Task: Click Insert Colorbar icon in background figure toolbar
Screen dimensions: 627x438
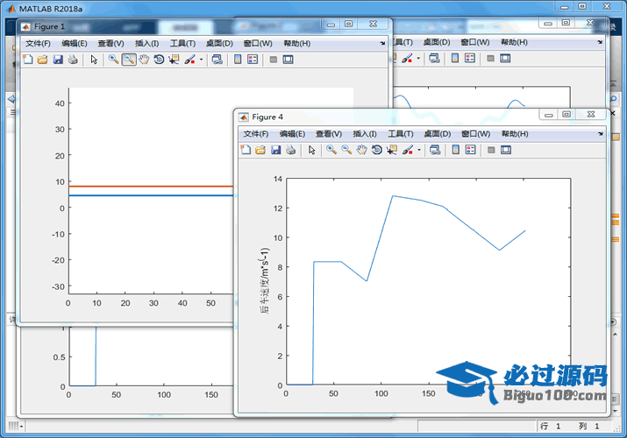Action: [x=454, y=59]
